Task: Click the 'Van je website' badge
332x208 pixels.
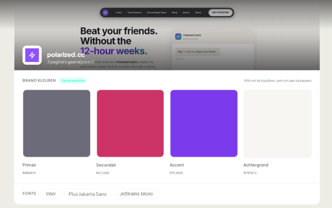Action: 73,81
